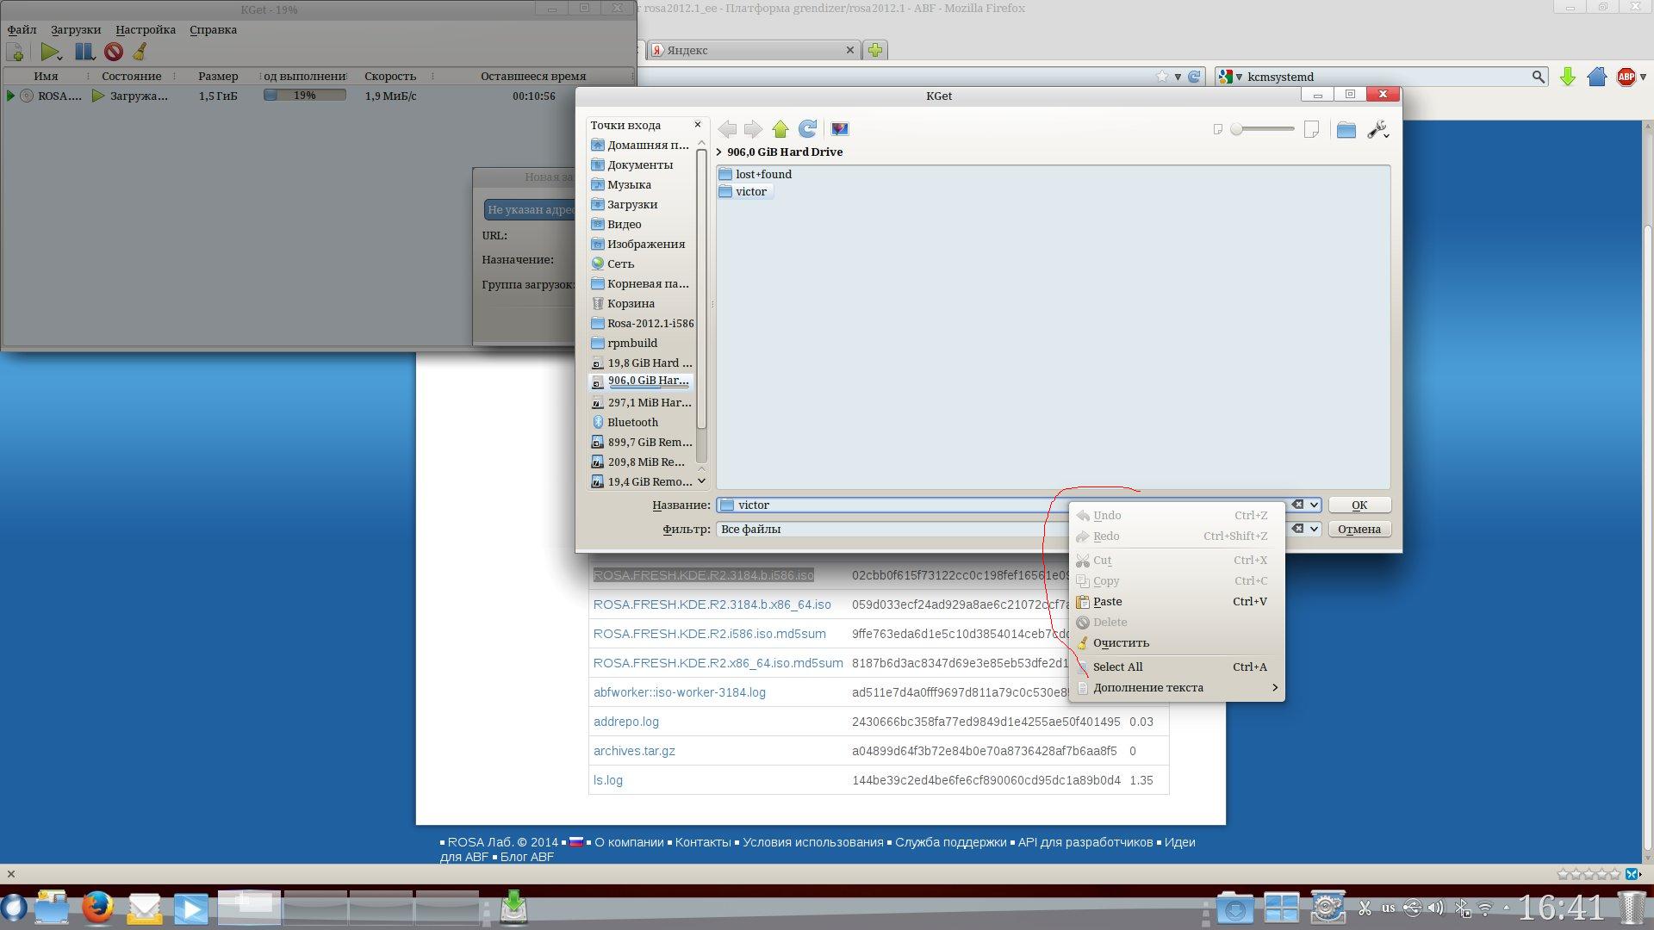Choose Paste from context menu
This screenshot has width=1654, height=930.
tap(1107, 602)
